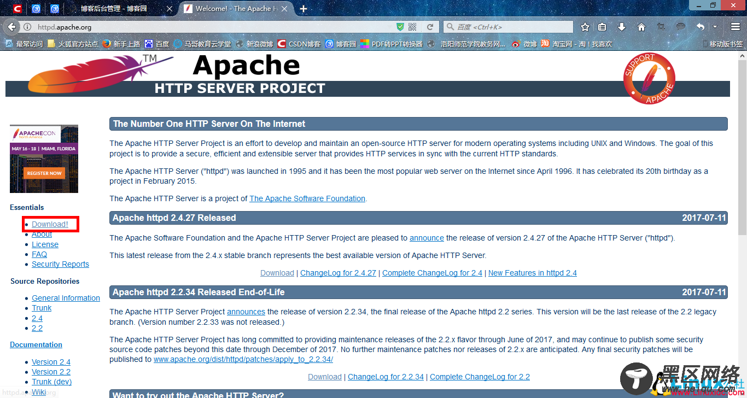The width and height of the screenshot is (747, 398).
Task: Open the Trunk source repository link
Action: pos(42,308)
